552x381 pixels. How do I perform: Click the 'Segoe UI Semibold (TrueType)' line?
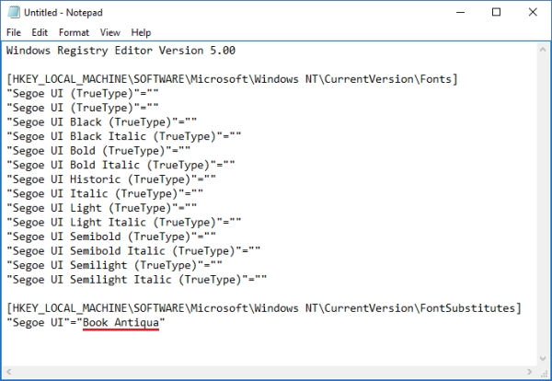[111, 237]
